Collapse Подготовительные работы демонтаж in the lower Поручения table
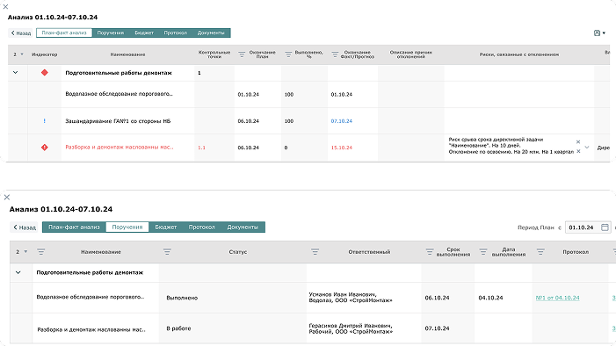The width and height of the screenshot is (616, 346). (18, 272)
